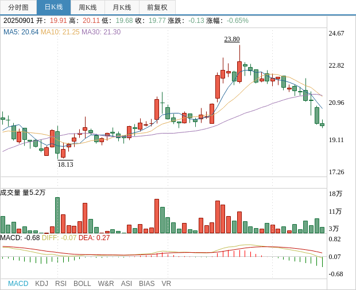This screenshot has width=356, height=290.
Task: Click the MA10: 21.25 legend
Action: [60, 32]
